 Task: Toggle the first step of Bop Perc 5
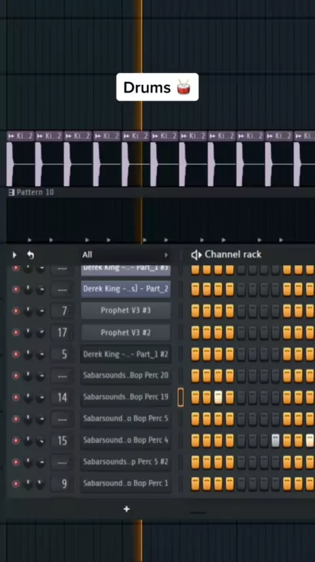[x=195, y=419]
